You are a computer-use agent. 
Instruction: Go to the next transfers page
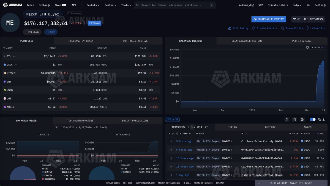click(201, 127)
